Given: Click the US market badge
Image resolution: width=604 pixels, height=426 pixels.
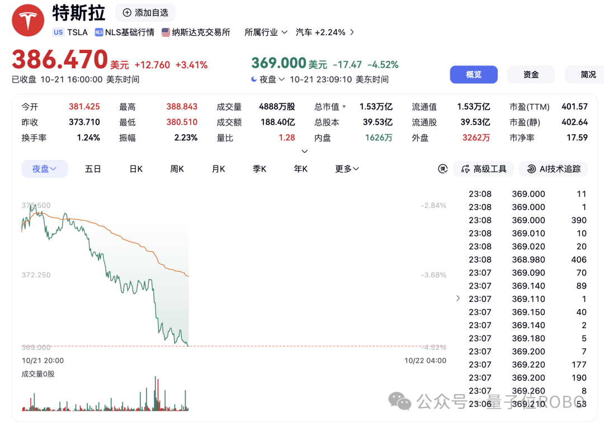Looking at the screenshot, I should coord(58,32).
